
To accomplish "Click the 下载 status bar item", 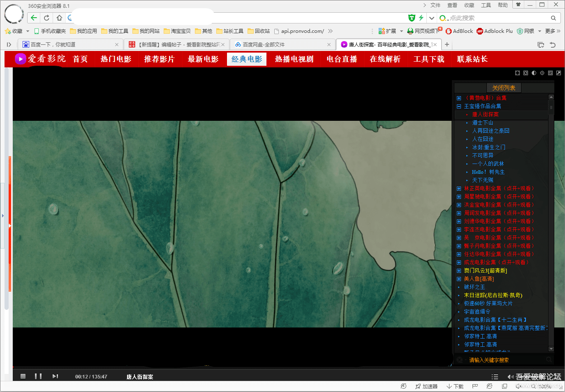I will [455, 386].
